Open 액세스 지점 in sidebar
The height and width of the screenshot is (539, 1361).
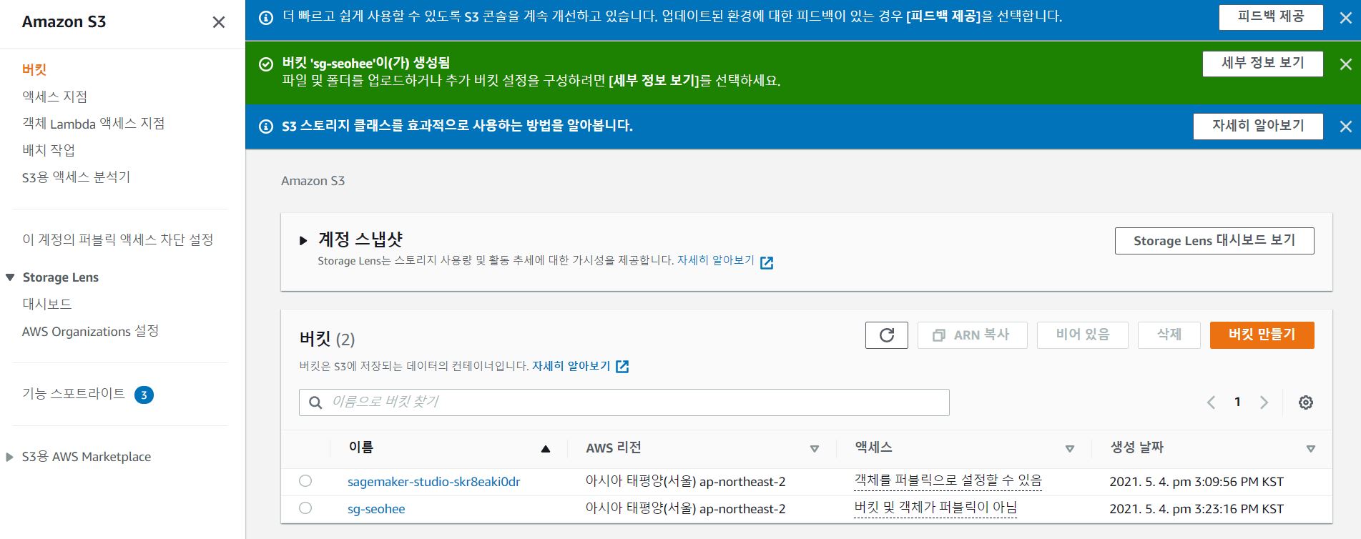pyautogui.click(x=54, y=97)
